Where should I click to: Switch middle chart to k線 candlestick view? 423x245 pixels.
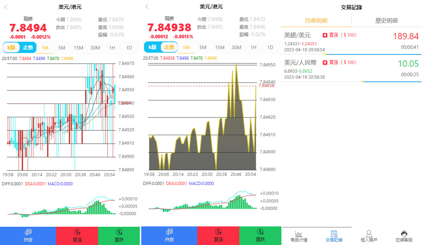(152, 47)
